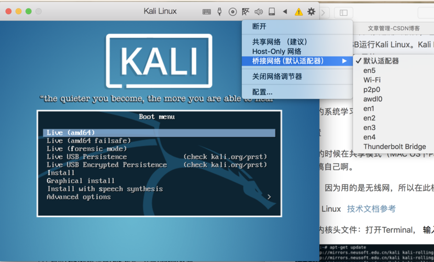This screenshot has width=434, height=262.
Task: Select Live (forensic mode) boot entry
Action: pyautogui.click(x=86, y=149)
